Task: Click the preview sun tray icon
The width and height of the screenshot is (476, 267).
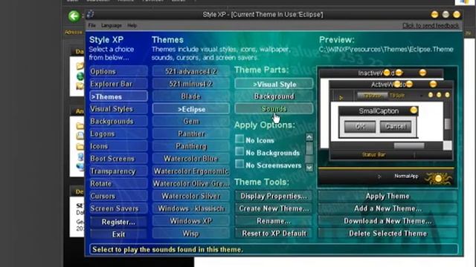Action: pos(438,179)
